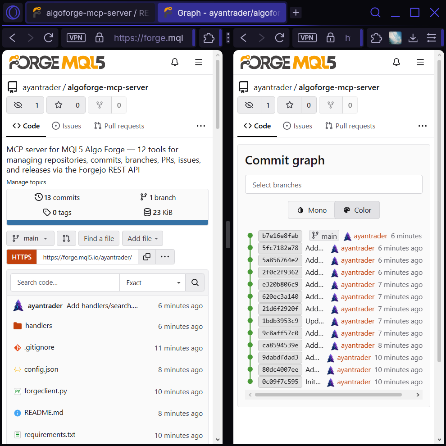Viewport: 446px width, 446px height.
Task: Open Pull requests tab in right pane
Action: pyautogui.click(x=350, y=126)
